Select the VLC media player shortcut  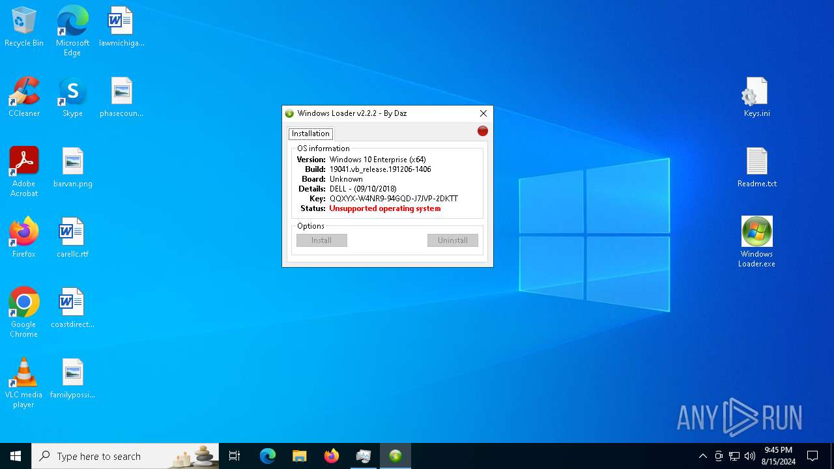click(24, 383)
